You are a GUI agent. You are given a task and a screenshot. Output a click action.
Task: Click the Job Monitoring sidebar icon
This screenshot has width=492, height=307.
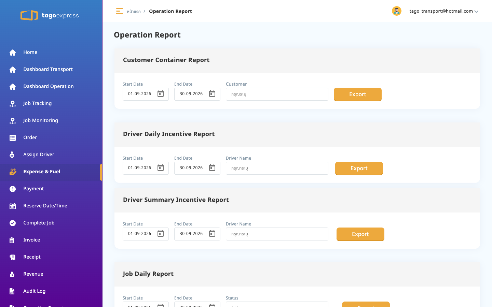(x=13, y=121)
